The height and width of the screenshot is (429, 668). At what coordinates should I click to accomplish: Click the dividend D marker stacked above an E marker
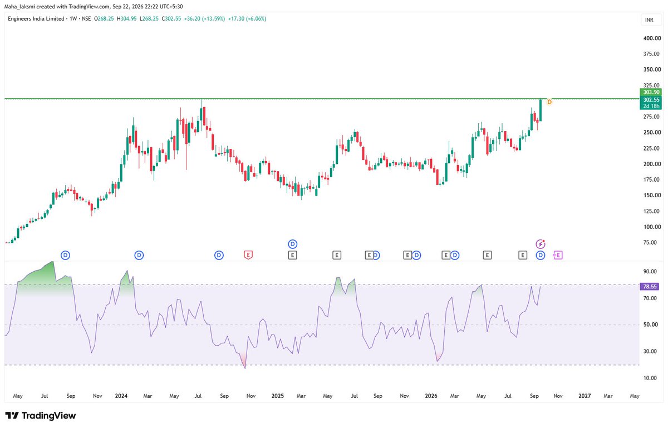click(x=293, y=244)
